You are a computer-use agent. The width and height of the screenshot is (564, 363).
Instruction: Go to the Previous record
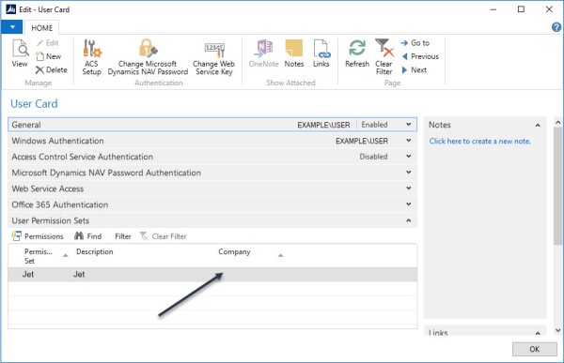pos(420,56)
